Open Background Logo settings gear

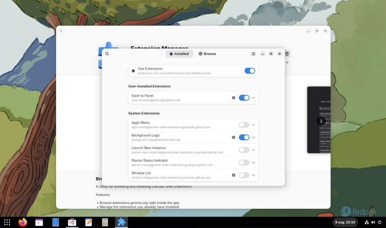tap(233, 138)
